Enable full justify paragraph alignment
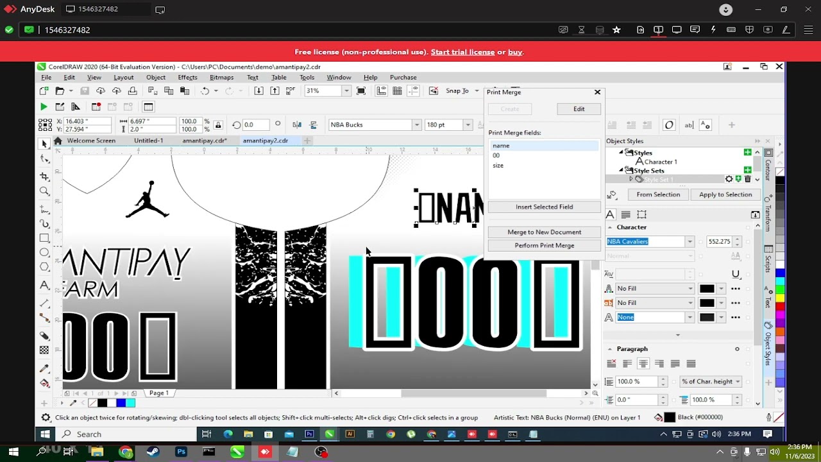This screenshot has width=821, height=462. click(x=675, y=364)
